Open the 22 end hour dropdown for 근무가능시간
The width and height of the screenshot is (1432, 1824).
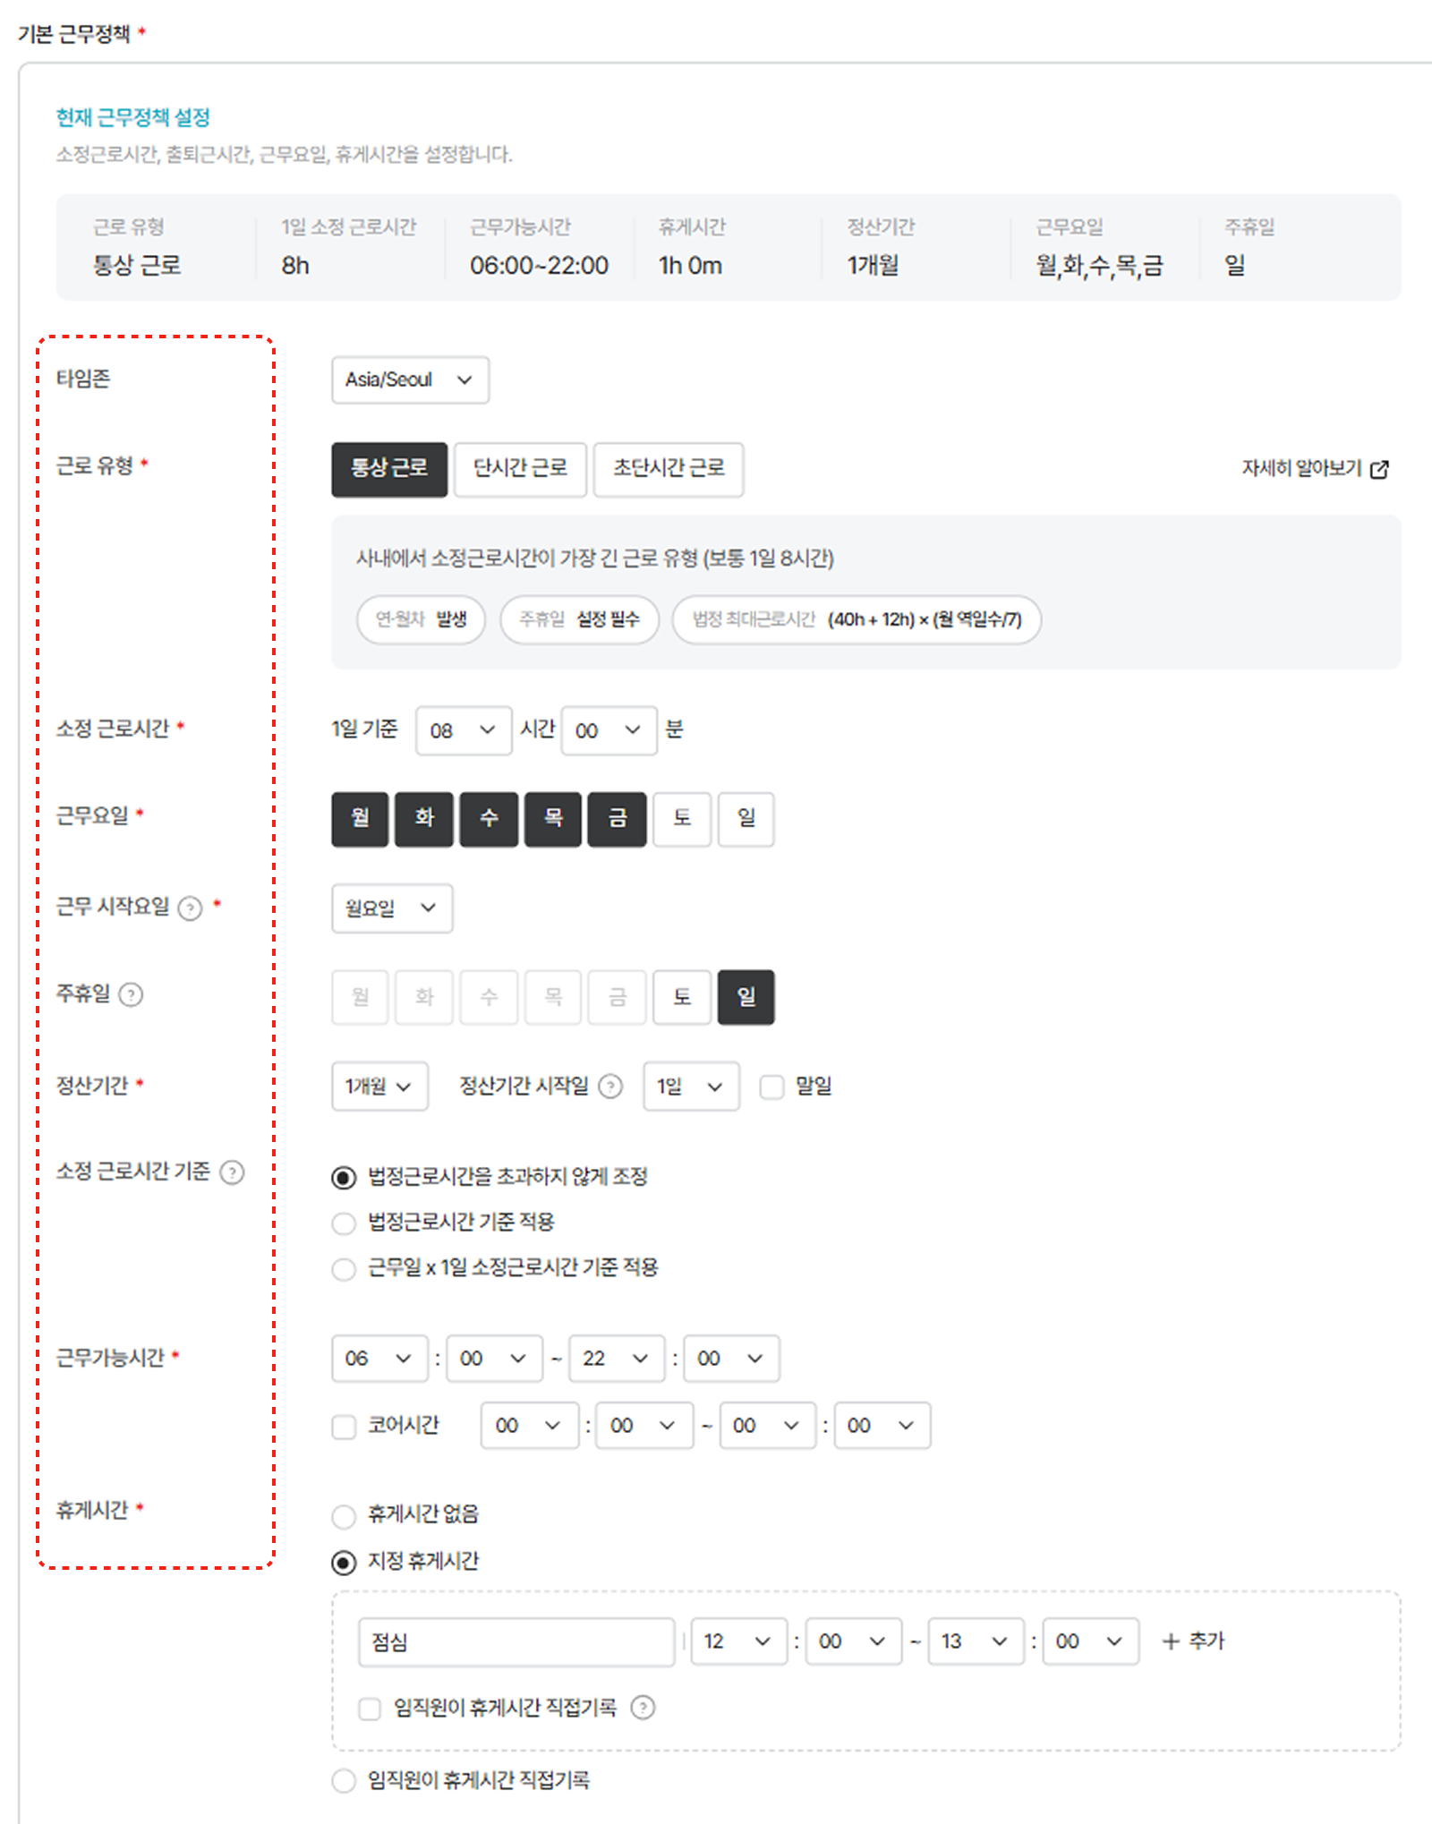[x=617, y=1359]
